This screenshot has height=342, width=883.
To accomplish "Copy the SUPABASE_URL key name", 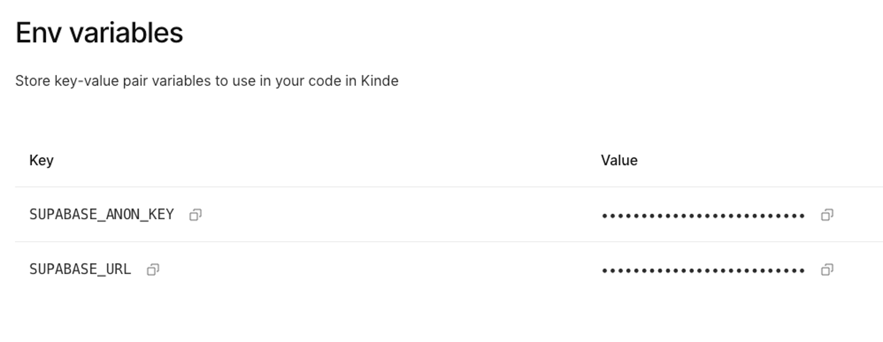I will click(x=153, y=269).
